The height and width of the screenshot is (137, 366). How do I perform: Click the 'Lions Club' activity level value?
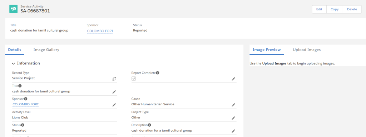click(20, 117)
